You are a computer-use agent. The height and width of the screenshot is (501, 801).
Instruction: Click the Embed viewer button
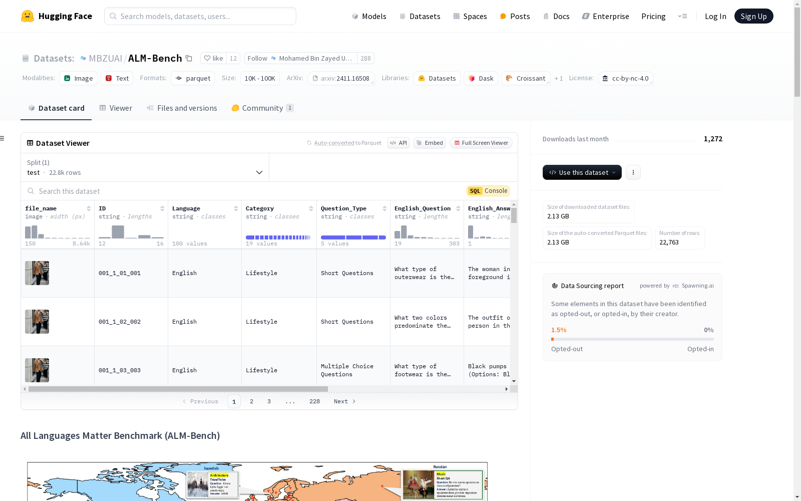(430, 143)
